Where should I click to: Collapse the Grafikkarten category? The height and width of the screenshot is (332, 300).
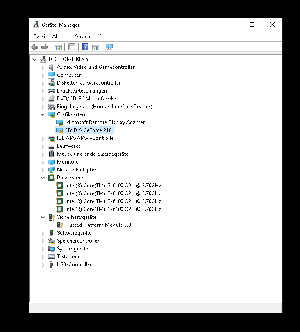click(x=43, y=115)
